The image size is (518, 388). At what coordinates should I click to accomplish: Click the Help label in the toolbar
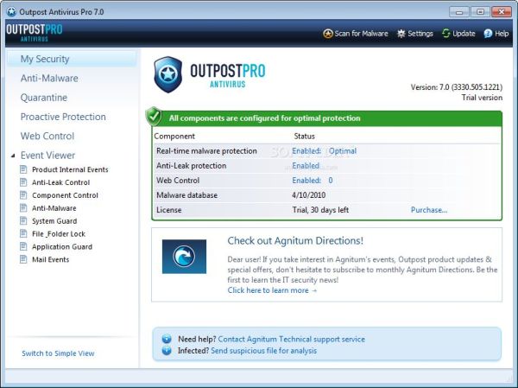502,34
